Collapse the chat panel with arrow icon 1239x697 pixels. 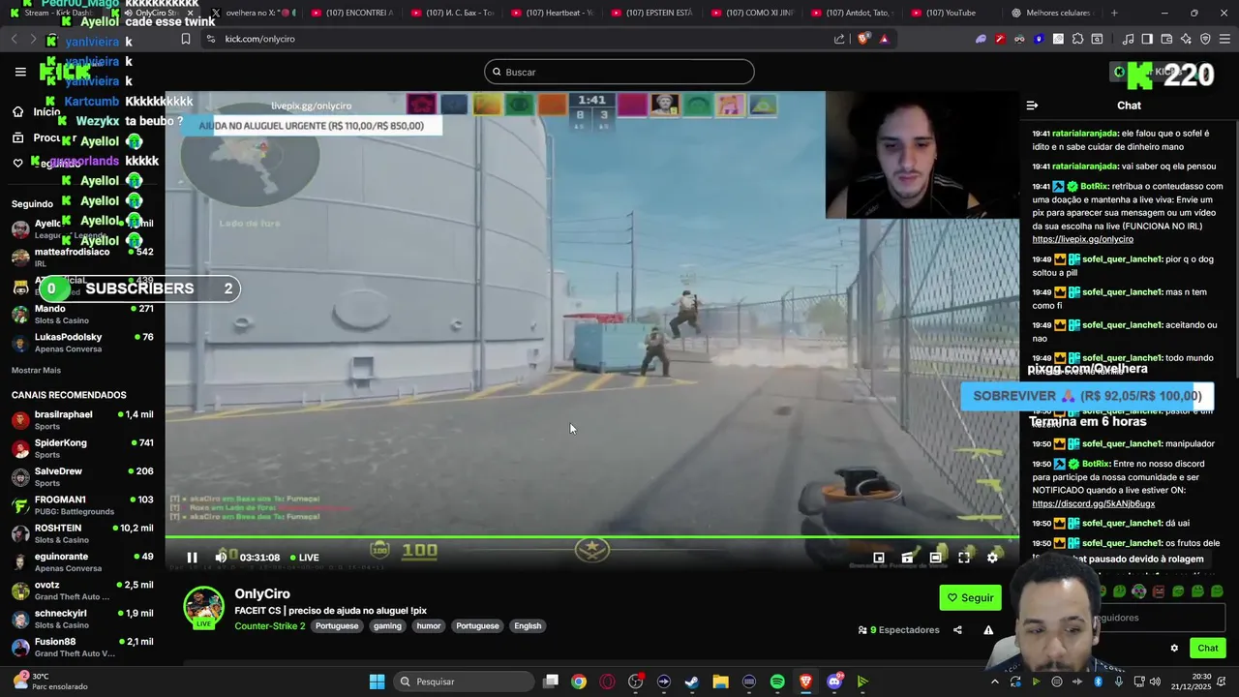tap(1032, 106)
